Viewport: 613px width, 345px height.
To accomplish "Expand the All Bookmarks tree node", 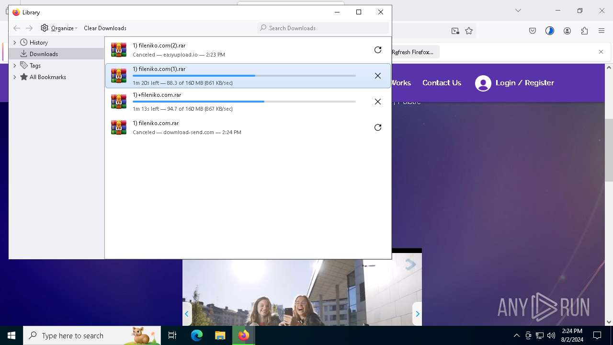I will 14,77.
